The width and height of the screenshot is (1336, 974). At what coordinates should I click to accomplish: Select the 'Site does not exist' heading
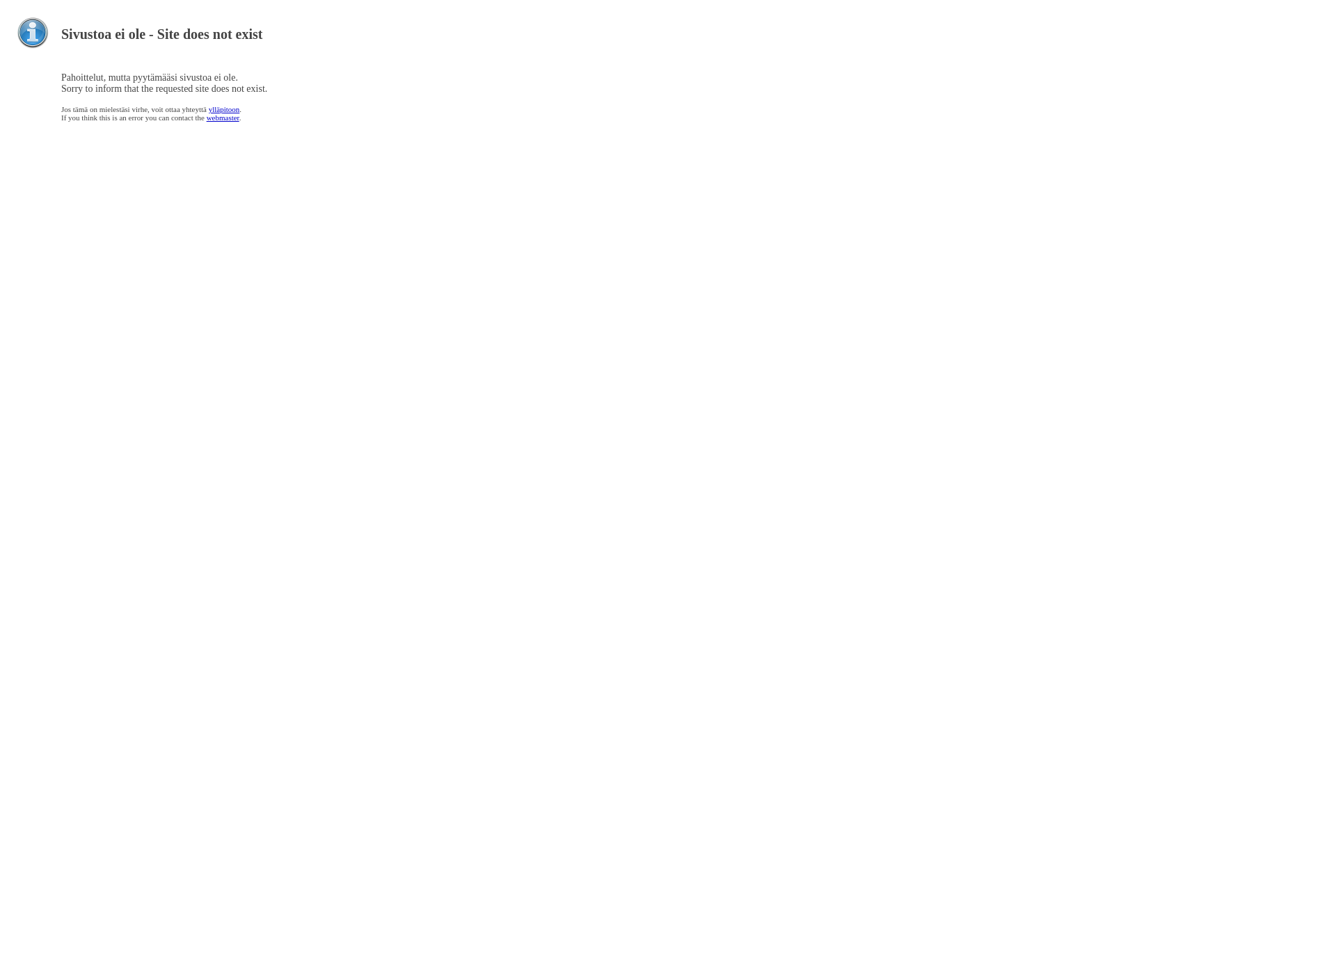[x=162, y=34]
